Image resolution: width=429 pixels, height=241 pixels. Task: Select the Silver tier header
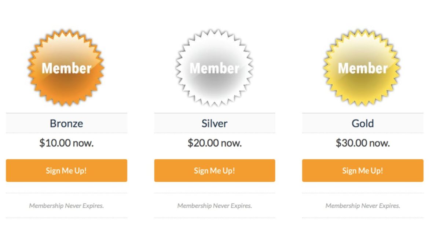coord(214,123)
